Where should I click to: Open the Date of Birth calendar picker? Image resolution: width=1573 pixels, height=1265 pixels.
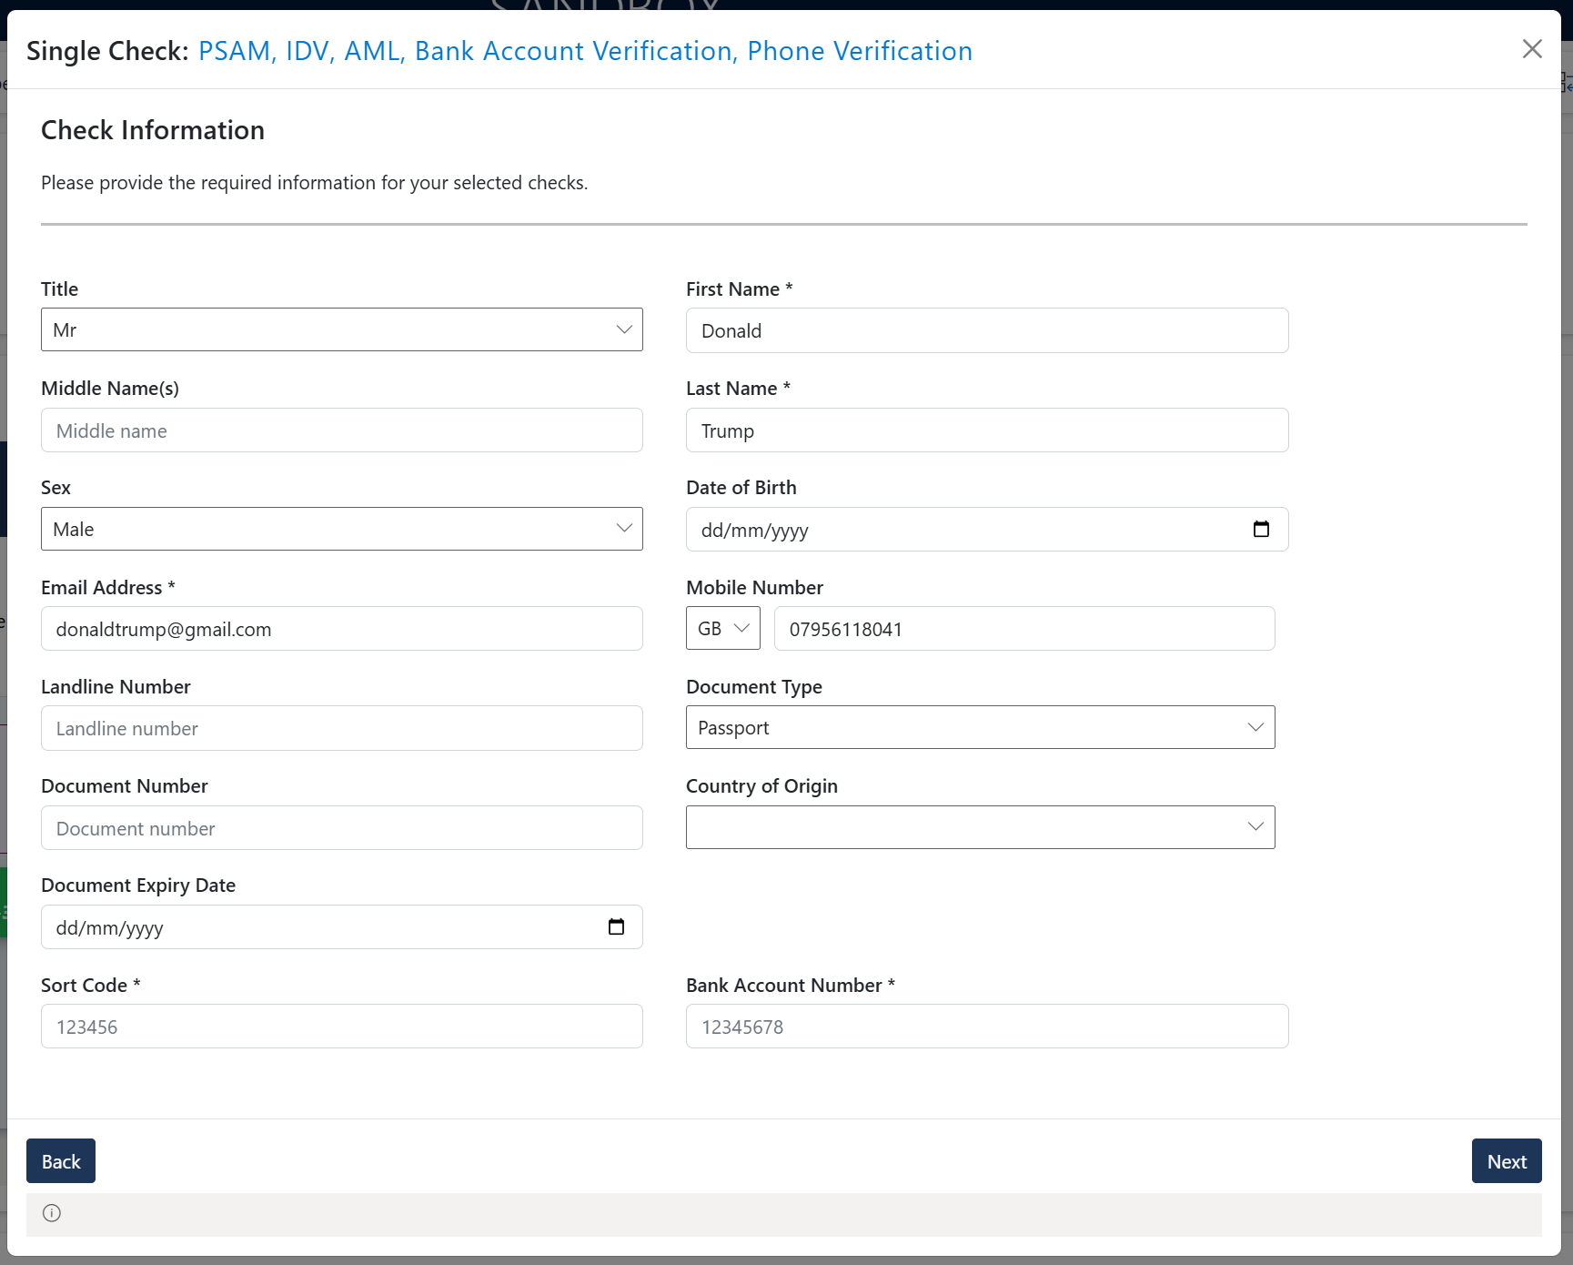1261,530
